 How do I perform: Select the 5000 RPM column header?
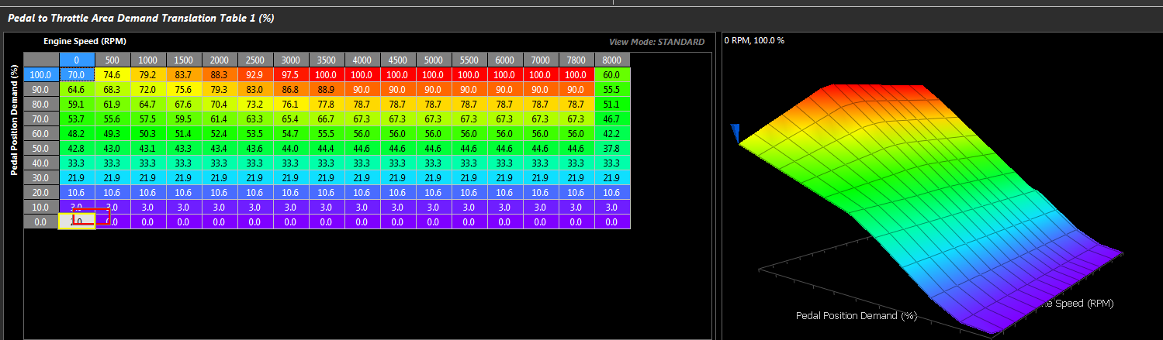434,60
